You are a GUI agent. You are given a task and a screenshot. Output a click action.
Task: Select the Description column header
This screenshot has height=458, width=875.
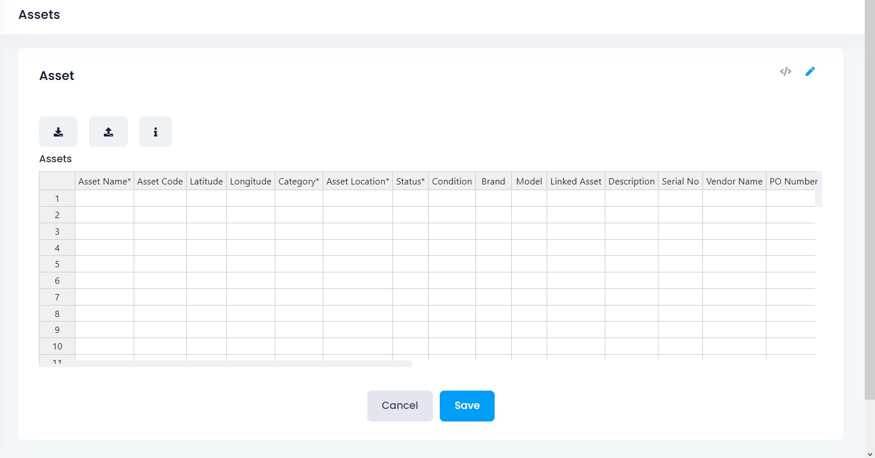pyautogui.click(x=632, y=181)
